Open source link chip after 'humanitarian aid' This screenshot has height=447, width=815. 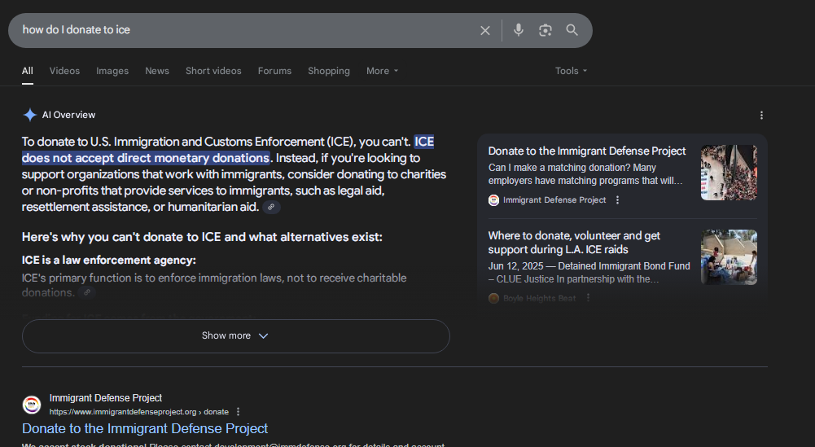pos(271,207)
